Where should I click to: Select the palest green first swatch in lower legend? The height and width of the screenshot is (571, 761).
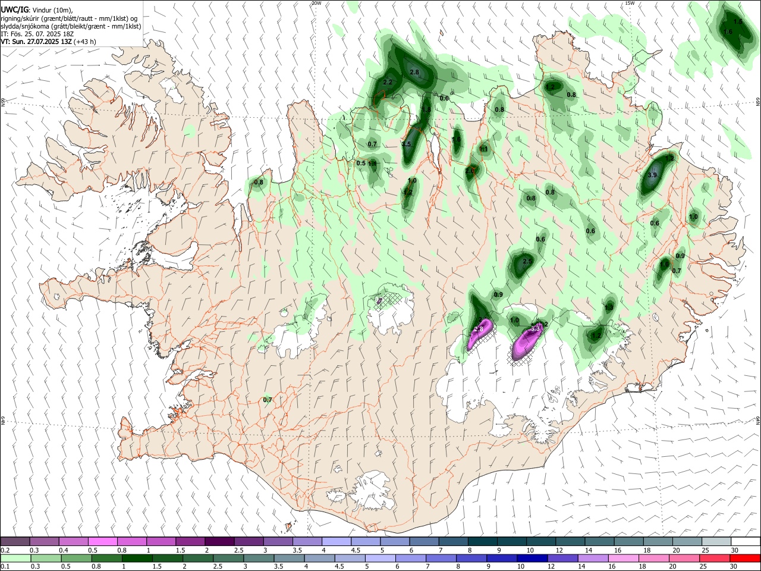tap(15, 559)
